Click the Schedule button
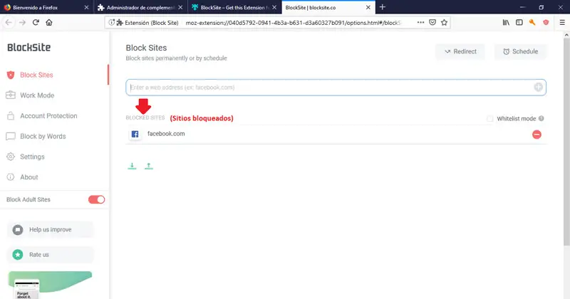Screen dimensions: 570x299 point(520,51)
